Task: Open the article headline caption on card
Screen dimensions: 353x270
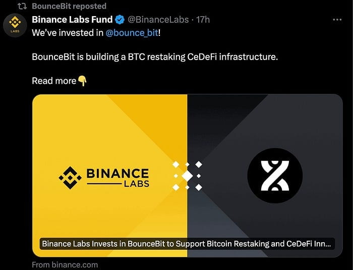Action: tap(187, 244)
